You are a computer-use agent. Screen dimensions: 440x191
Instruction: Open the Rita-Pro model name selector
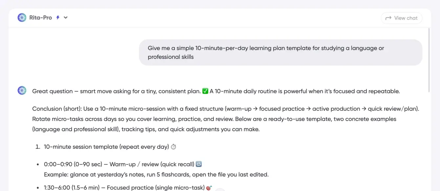pyautogui.click(x=40, y=18)
